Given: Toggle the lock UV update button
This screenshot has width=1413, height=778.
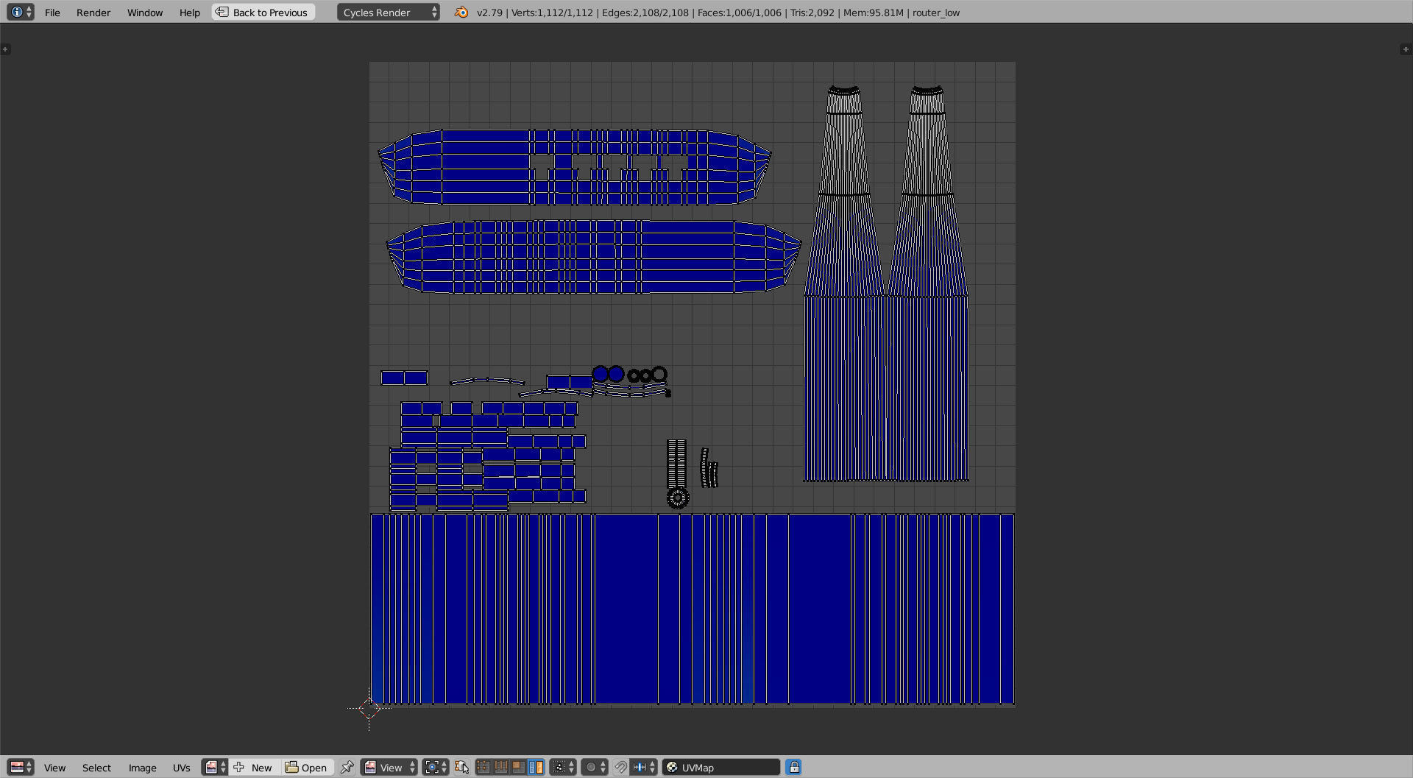Looking at the screenshot, I should [793, 768].
